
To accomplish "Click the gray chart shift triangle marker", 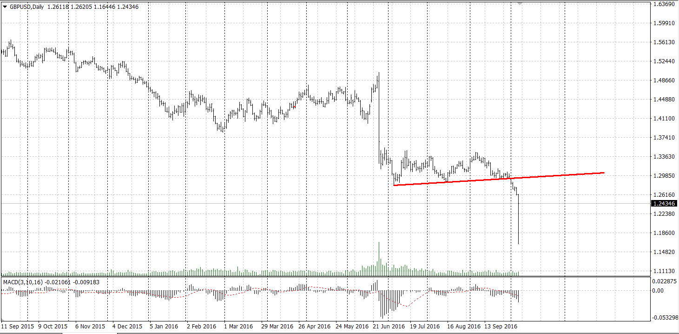I will coord(520,3).
